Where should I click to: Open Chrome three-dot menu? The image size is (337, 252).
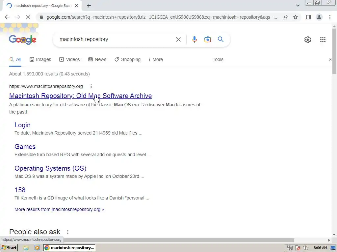330,17
